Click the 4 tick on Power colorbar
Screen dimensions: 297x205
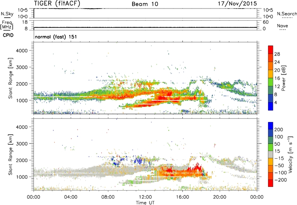pos(275,102)
